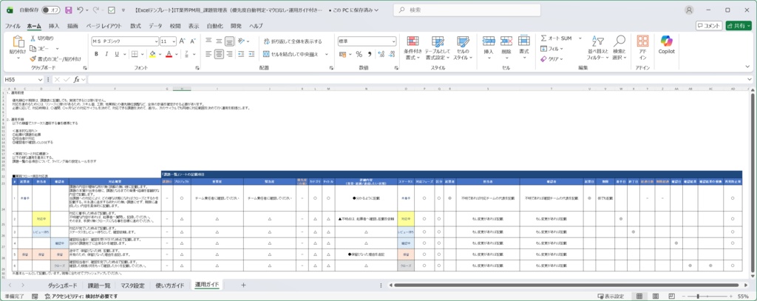Click the Format Painter (書式のコピー/貼り付け) brush

tap(33, 58)
